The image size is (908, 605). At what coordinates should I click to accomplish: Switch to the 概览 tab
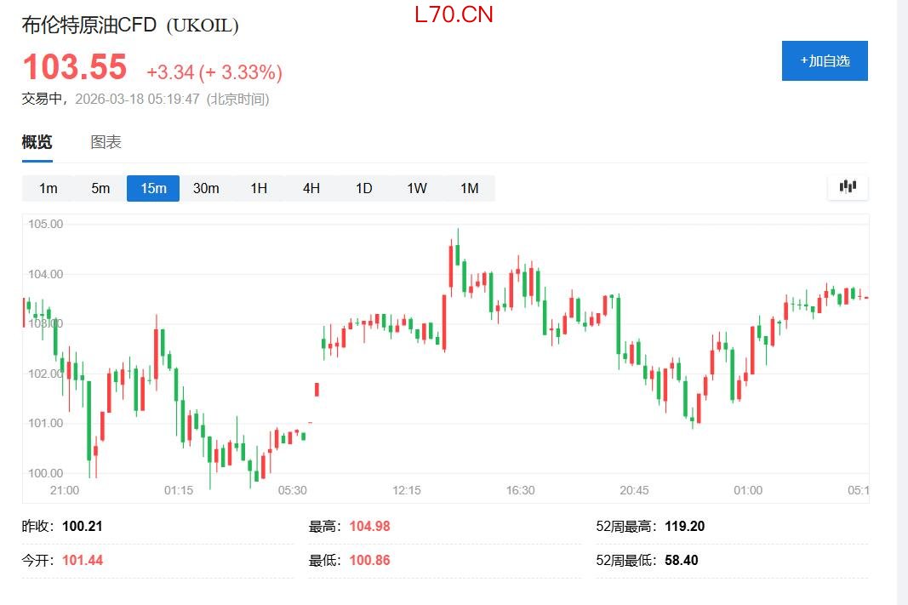(37, 142)
